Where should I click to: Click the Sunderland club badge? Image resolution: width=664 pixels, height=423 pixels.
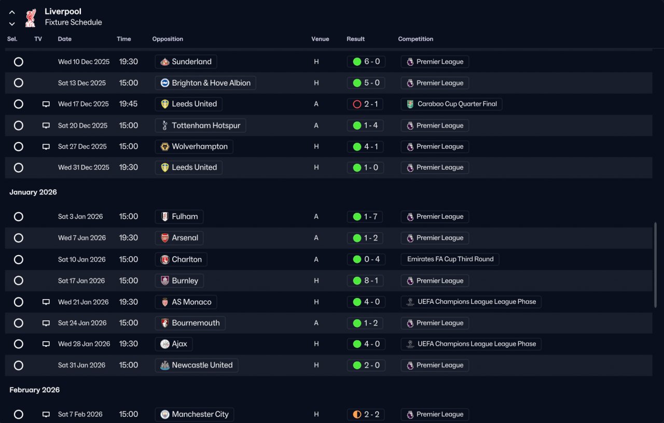pos(165,62)
